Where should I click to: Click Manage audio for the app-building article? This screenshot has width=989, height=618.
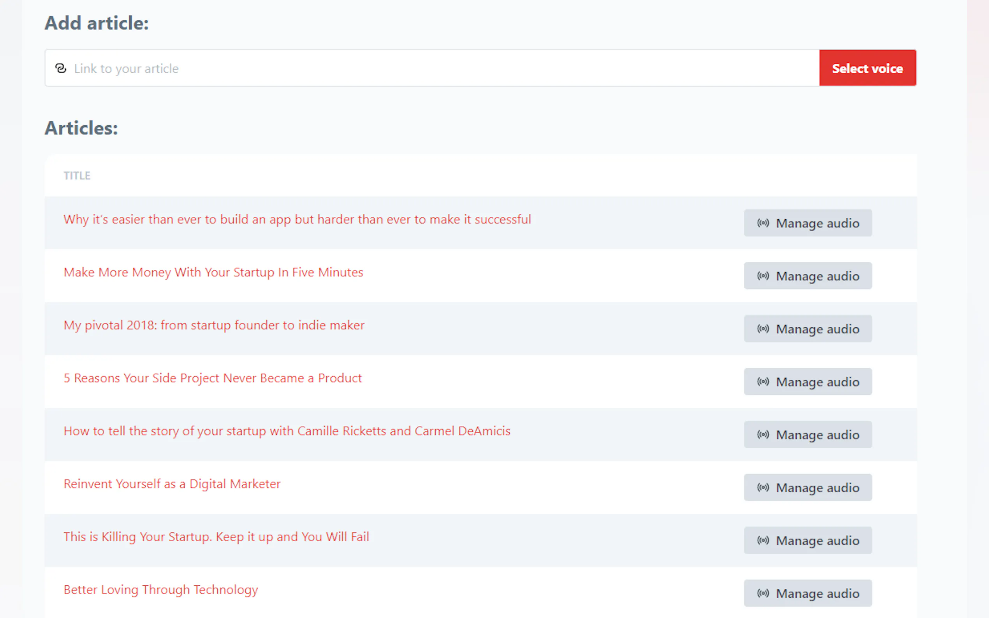[808, 223]
